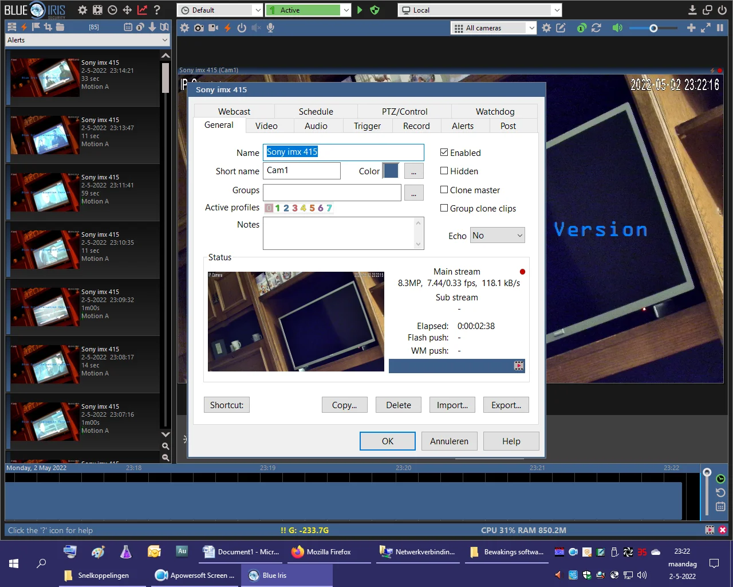This screenshot has width=733, height=587.
Task: Open the schedule clock icon in top toolbar
Action: coord(112,10)
